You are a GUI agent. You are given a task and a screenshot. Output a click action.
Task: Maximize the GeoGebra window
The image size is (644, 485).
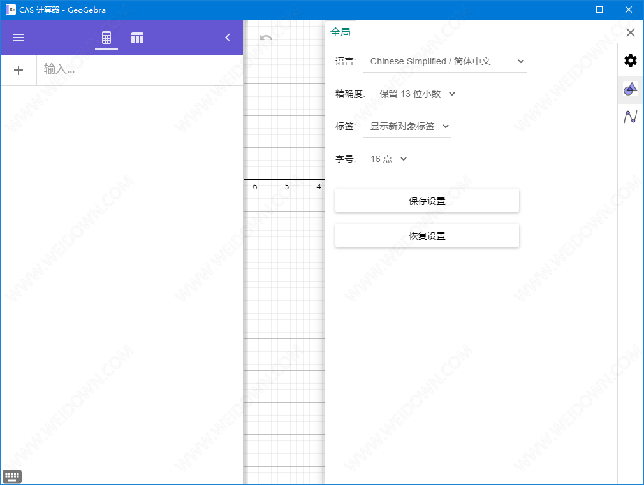click(599, 10)
